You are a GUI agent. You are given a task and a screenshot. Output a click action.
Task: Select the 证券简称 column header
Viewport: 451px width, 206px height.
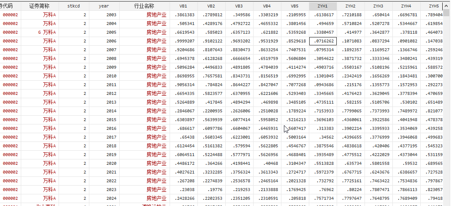(x=39, y=6)
